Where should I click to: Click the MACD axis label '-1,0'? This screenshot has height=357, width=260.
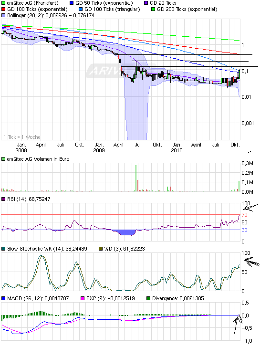coord(247,341)
